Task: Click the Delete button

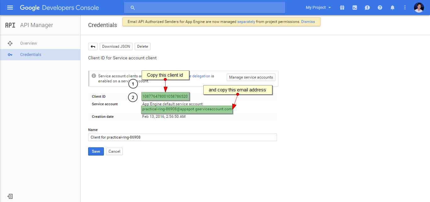Action: point(143,46)
